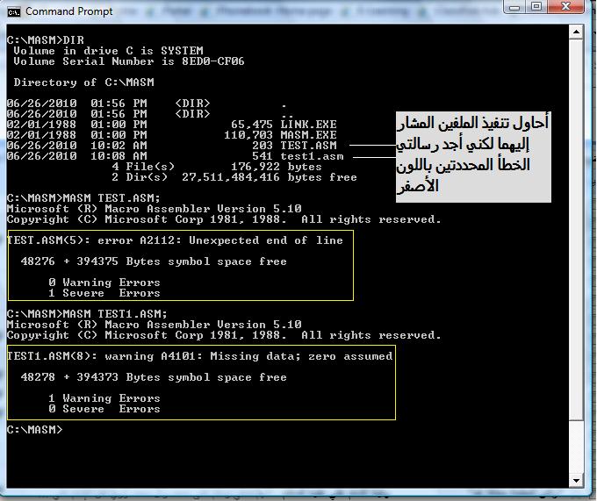Screen dimensions: 597x501
Task: Click the final C:\MASM> prompt line
Action: click(34, 429)
